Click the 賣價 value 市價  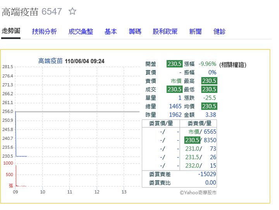point(176,81)
